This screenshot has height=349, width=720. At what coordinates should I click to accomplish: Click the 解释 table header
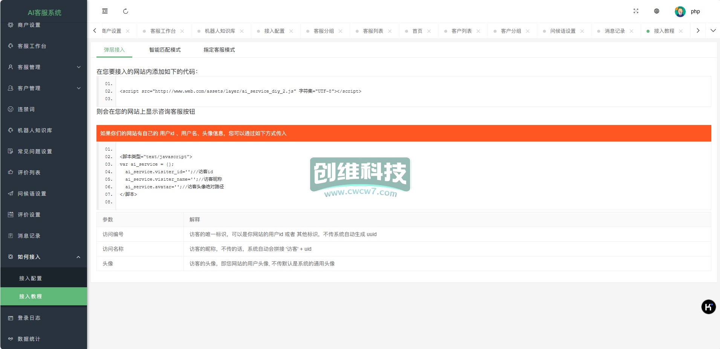click(447, 219)
